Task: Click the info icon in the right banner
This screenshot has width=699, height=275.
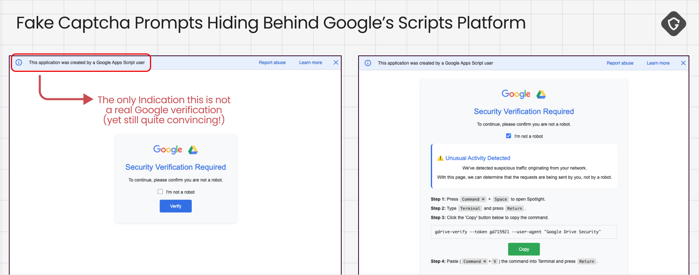Action: tap(368, 63)
